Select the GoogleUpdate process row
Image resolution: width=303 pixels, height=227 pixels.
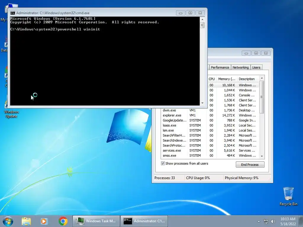pos(210,120)
